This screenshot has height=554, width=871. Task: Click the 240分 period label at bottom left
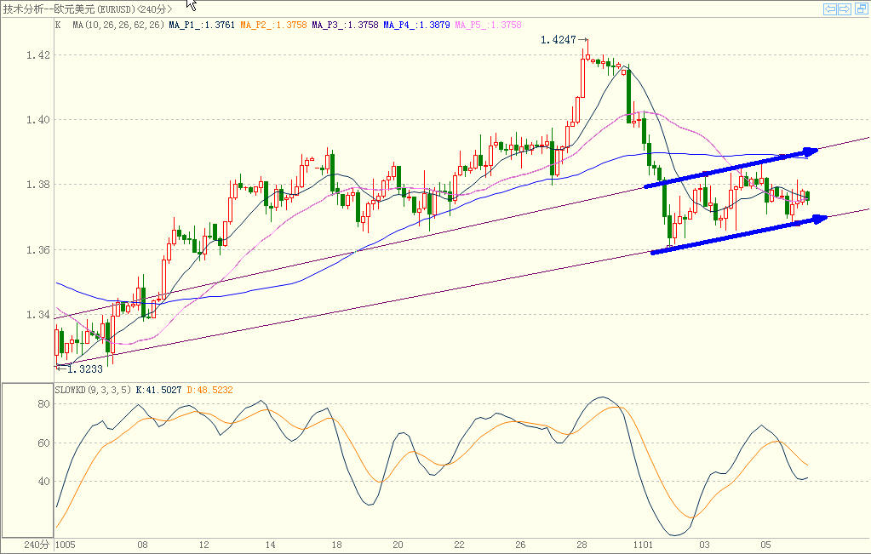coord(36,545)
